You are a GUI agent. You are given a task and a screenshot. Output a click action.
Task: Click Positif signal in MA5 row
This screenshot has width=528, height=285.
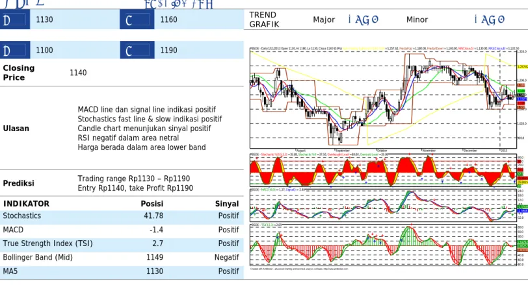(229, 271)
